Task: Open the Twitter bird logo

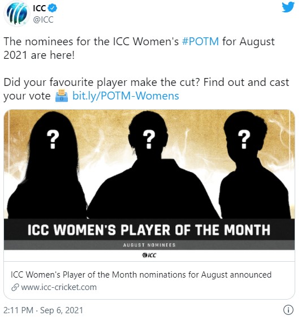Action: pos(288,7)
